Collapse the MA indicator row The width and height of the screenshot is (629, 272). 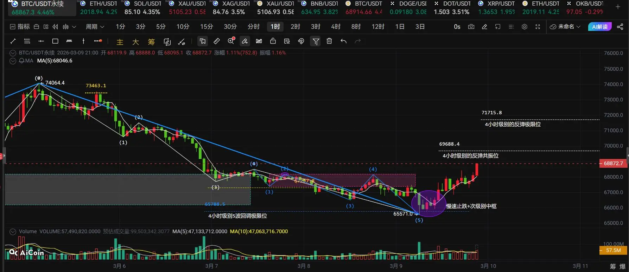[x=13, y=61]
